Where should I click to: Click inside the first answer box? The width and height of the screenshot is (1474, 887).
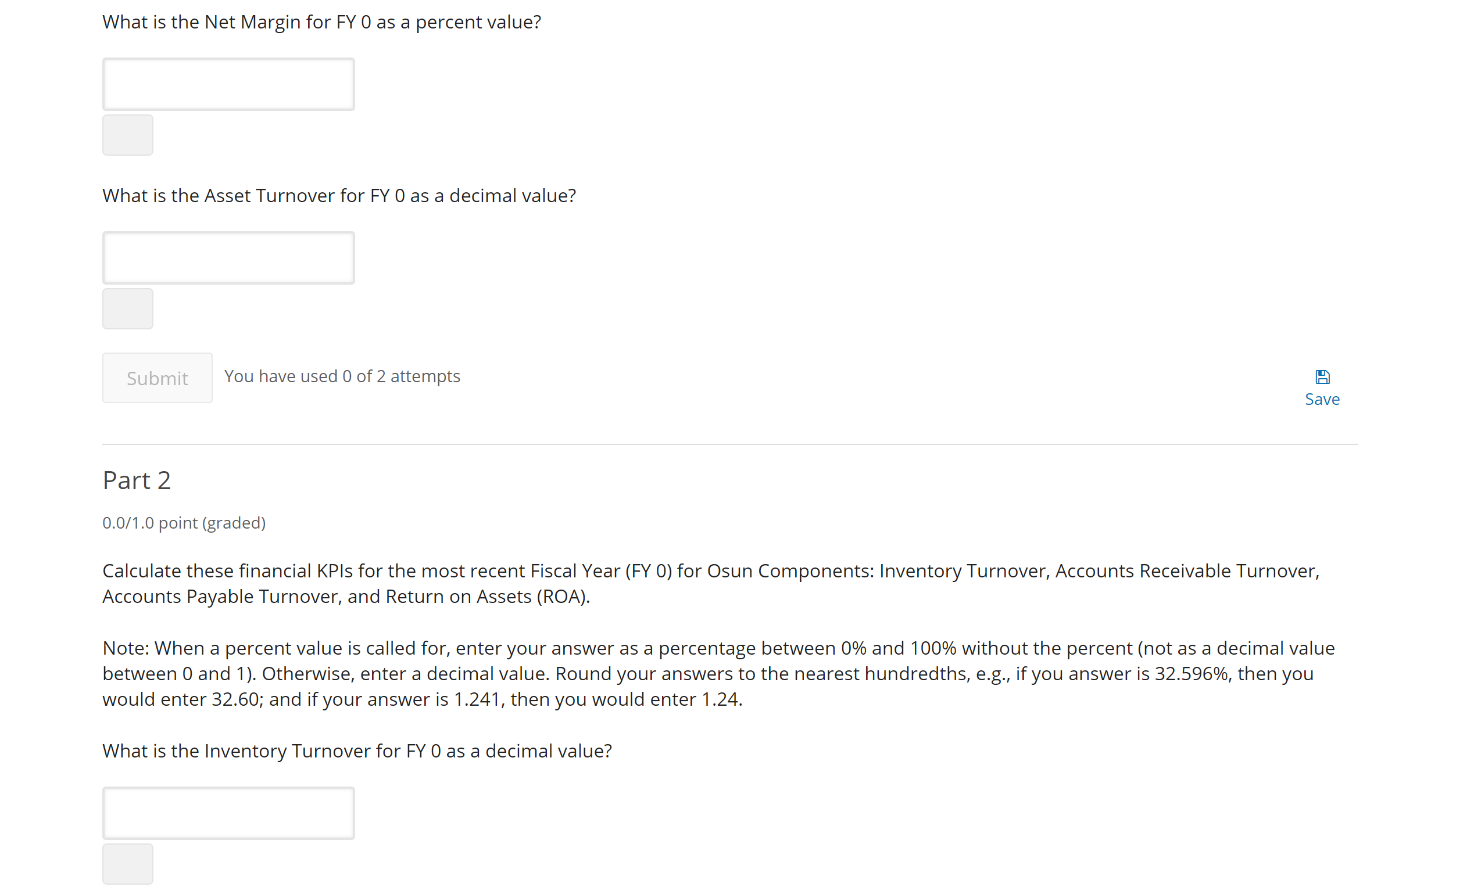(x=228, y=84)
